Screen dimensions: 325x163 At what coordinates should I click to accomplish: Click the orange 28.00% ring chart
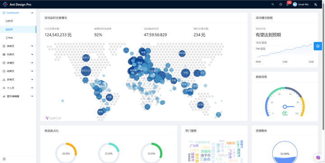[x=66, y=153]
